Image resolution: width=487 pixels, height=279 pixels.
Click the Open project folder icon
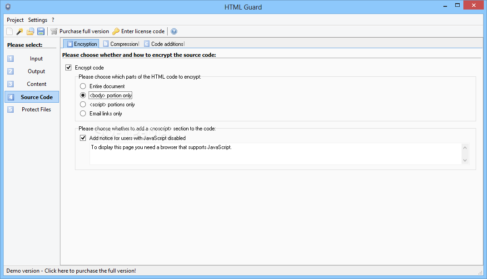(30, 31)
